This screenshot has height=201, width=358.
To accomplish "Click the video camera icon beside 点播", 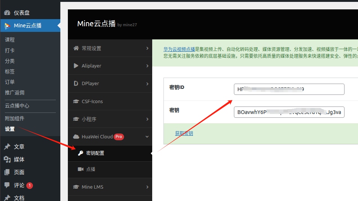I will [81, 169].
